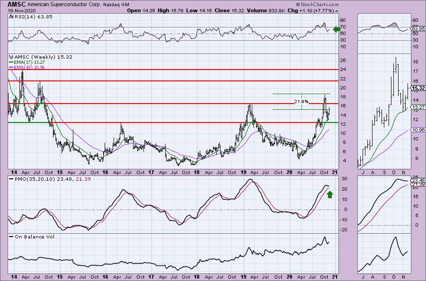426x281 pixels.
Task: Click the -20 label on PMO axis
Action: [343, 230]
